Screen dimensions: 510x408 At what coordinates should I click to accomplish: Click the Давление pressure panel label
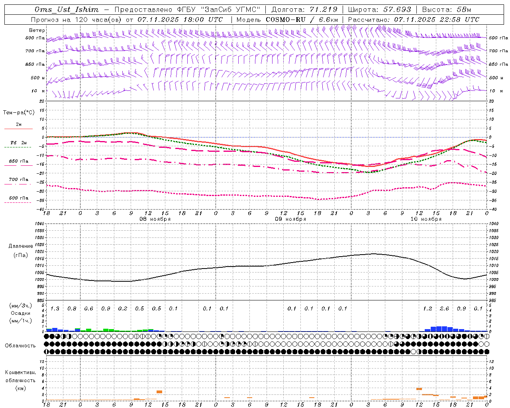point(21,246)
